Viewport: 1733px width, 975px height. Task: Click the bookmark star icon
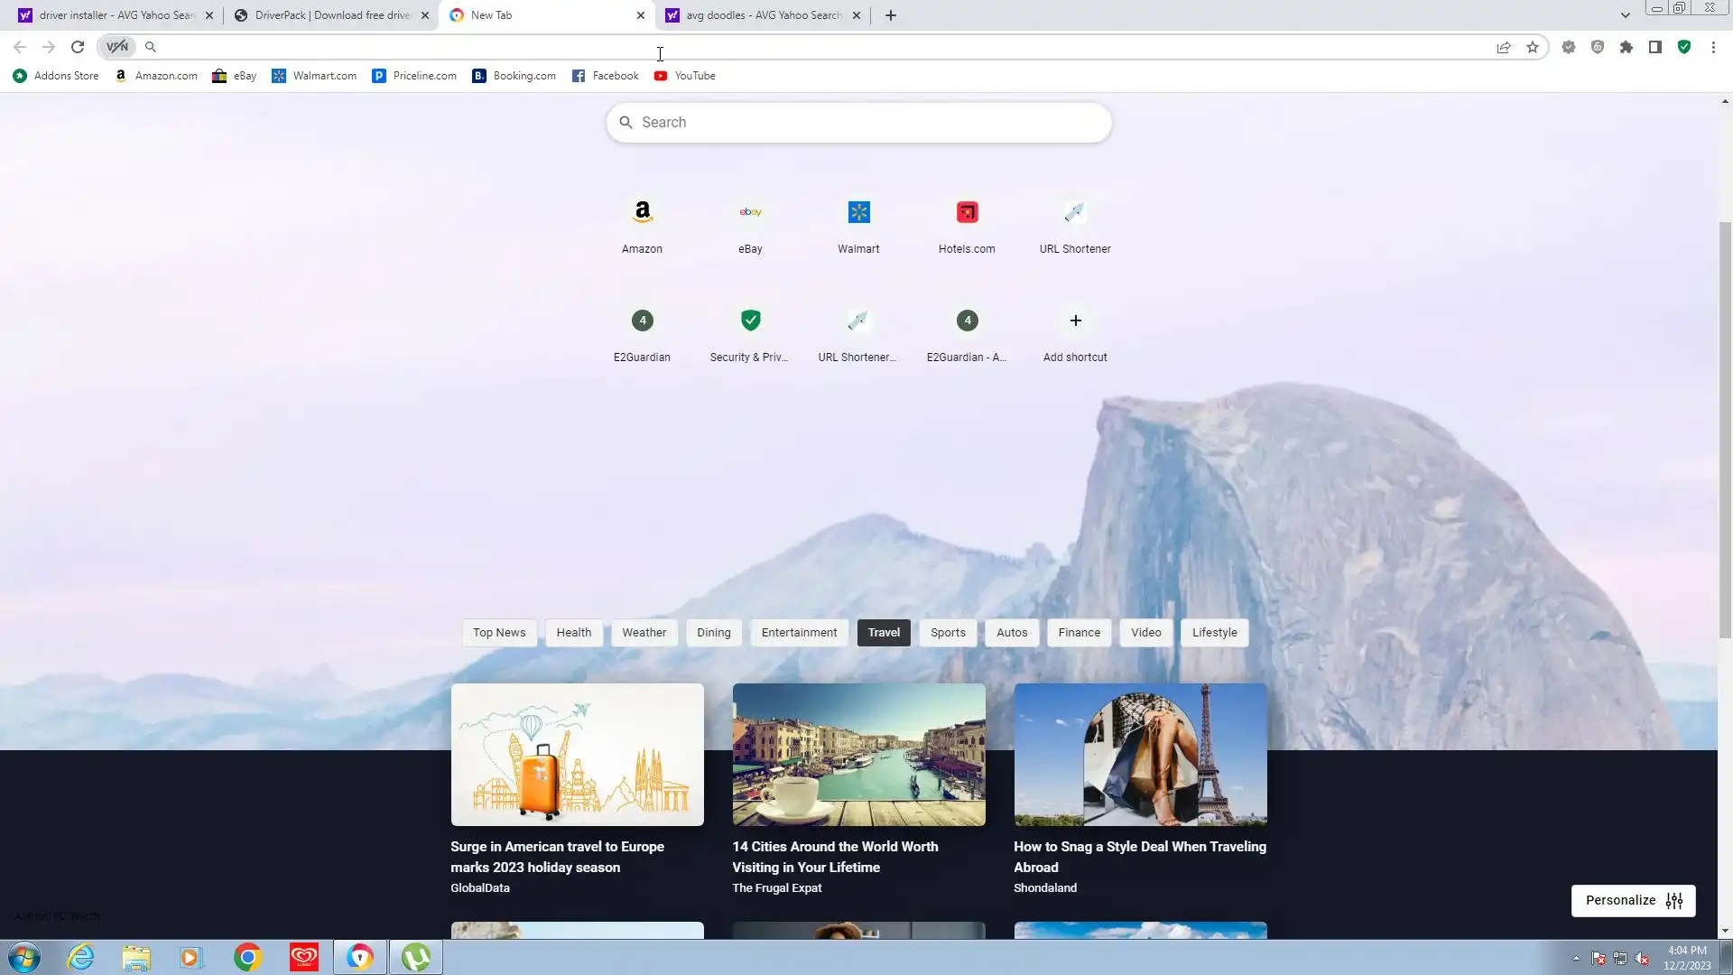[x=1533, y=47]
